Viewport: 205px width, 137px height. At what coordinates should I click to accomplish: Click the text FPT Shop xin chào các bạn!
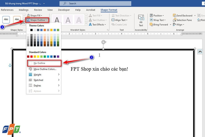99,69
